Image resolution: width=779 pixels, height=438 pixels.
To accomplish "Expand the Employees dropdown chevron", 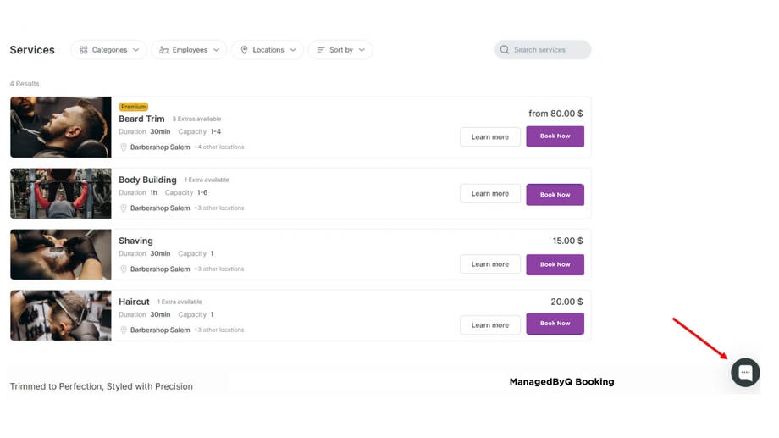I will (217, 50).
